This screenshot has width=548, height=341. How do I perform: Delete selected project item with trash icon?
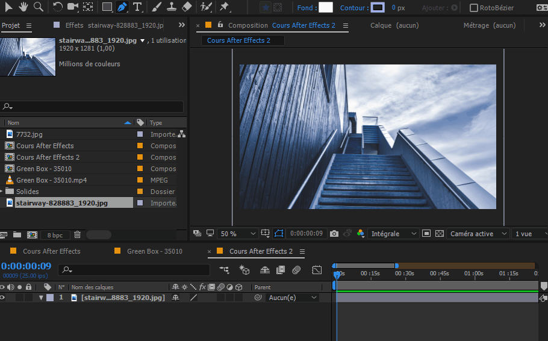(x=78, y=235)
